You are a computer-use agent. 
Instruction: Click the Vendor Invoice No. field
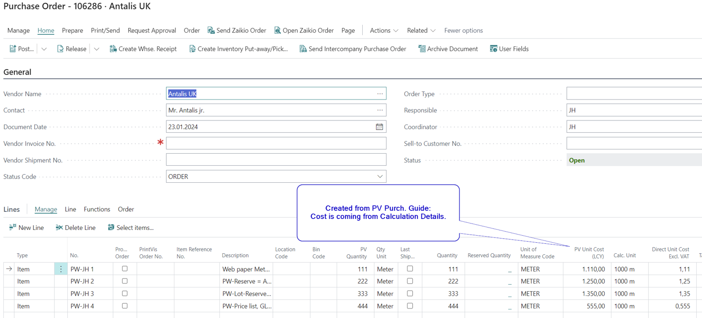click(276, 143)
